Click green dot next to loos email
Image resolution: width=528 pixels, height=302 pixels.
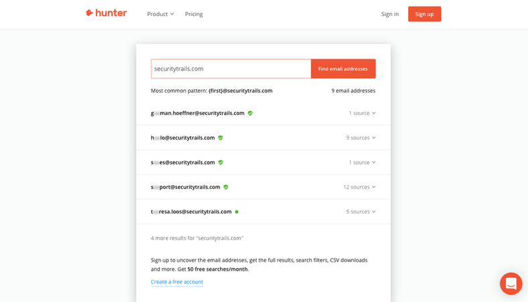237,212
